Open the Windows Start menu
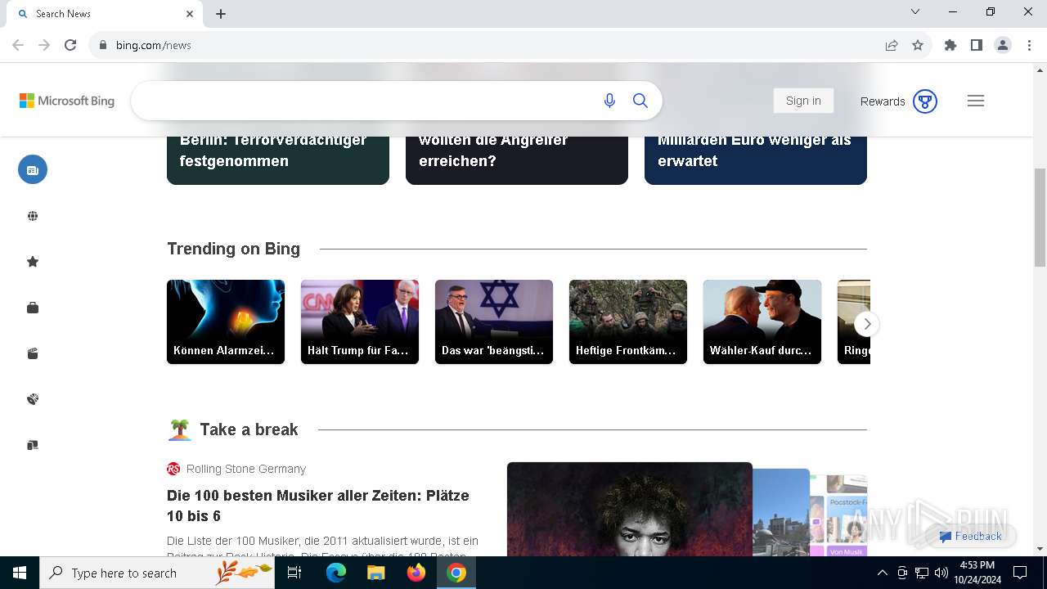This screenshot has width=1047, height=589. point(20,573)
